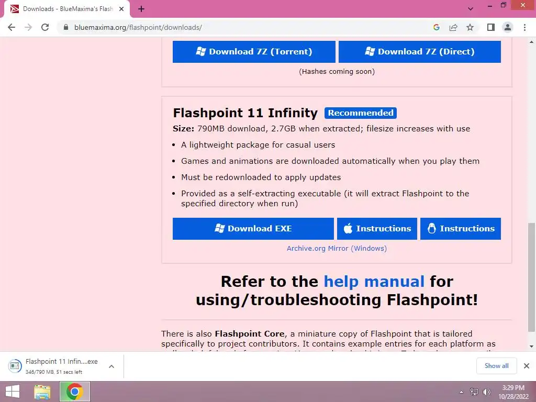Click the page vertical scrollbar thumb
Image resolution: width=536 pixels, height=402 pixels.
(531, 277)
